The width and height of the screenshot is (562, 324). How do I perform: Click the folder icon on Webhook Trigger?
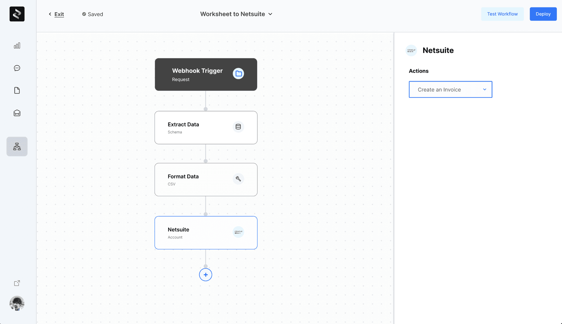(238, 73)
